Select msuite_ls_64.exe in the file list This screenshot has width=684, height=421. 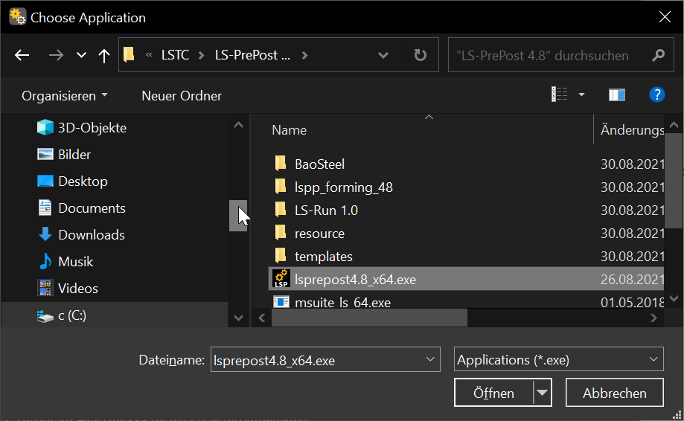(x=342, y=301)
